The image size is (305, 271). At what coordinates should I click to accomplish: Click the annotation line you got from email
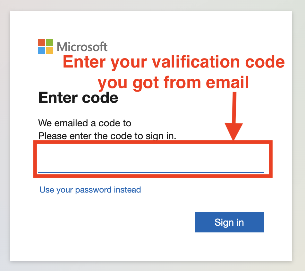(x=174, y=82)
